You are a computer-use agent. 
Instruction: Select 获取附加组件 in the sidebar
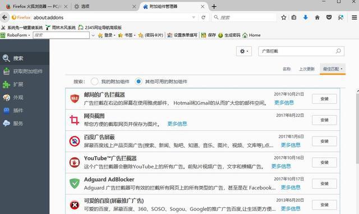point(25,71)
